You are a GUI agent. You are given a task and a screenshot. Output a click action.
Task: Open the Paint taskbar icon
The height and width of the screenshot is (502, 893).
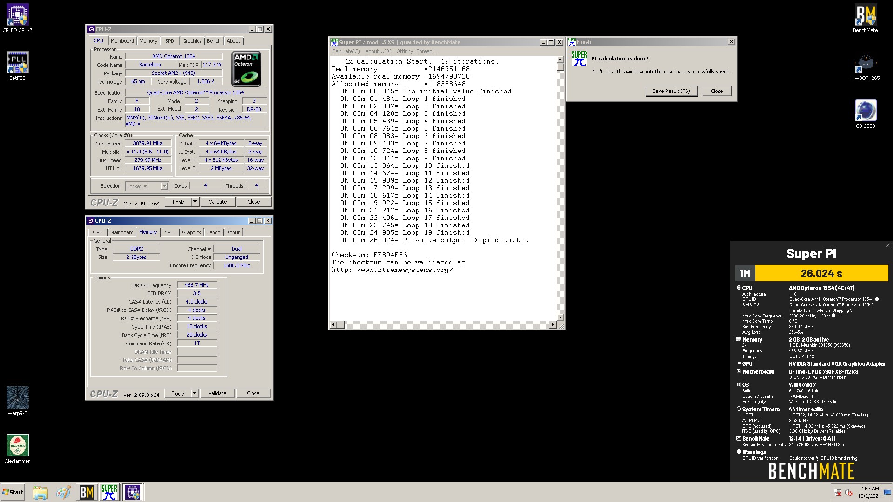pos(63,492)
